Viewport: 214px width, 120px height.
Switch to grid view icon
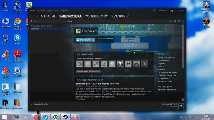[183, 21]
